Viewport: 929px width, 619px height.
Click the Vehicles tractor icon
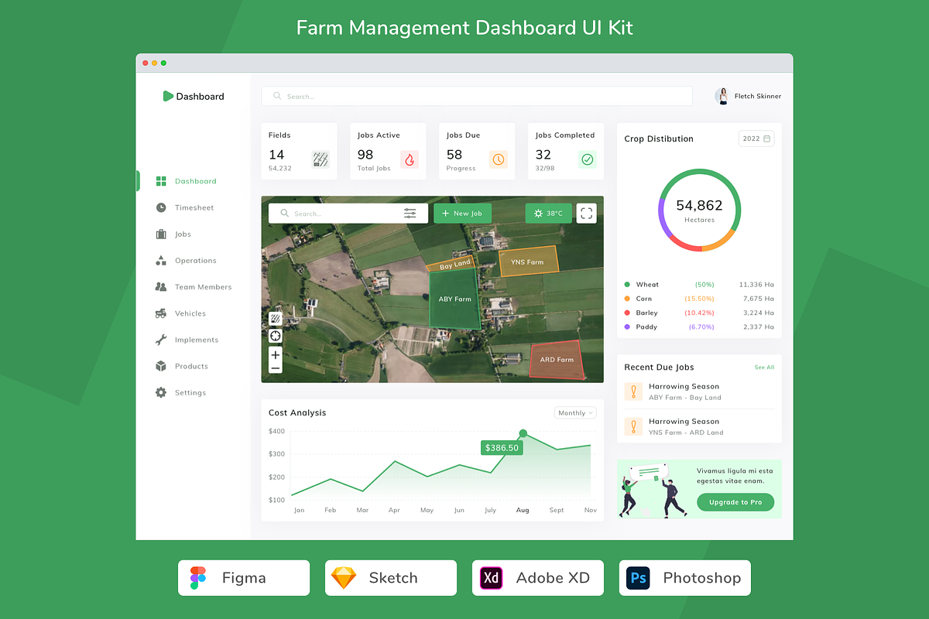coord(161,313)
